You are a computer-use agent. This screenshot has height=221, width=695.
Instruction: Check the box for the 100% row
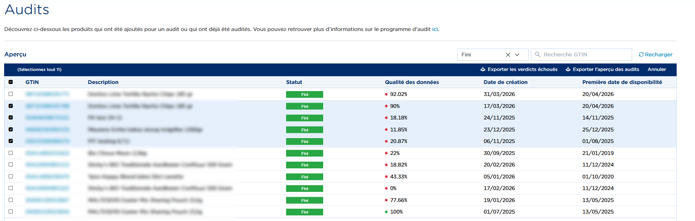click(x=10, y=212)
